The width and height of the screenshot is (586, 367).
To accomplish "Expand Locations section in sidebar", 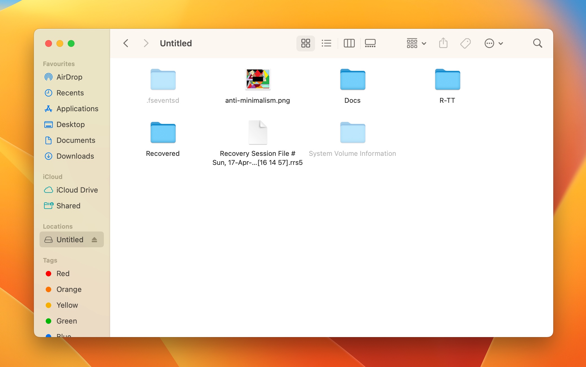I will (57, 226).
